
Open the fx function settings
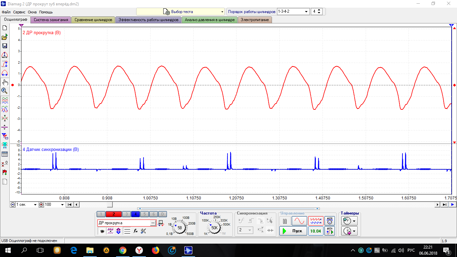135,231
